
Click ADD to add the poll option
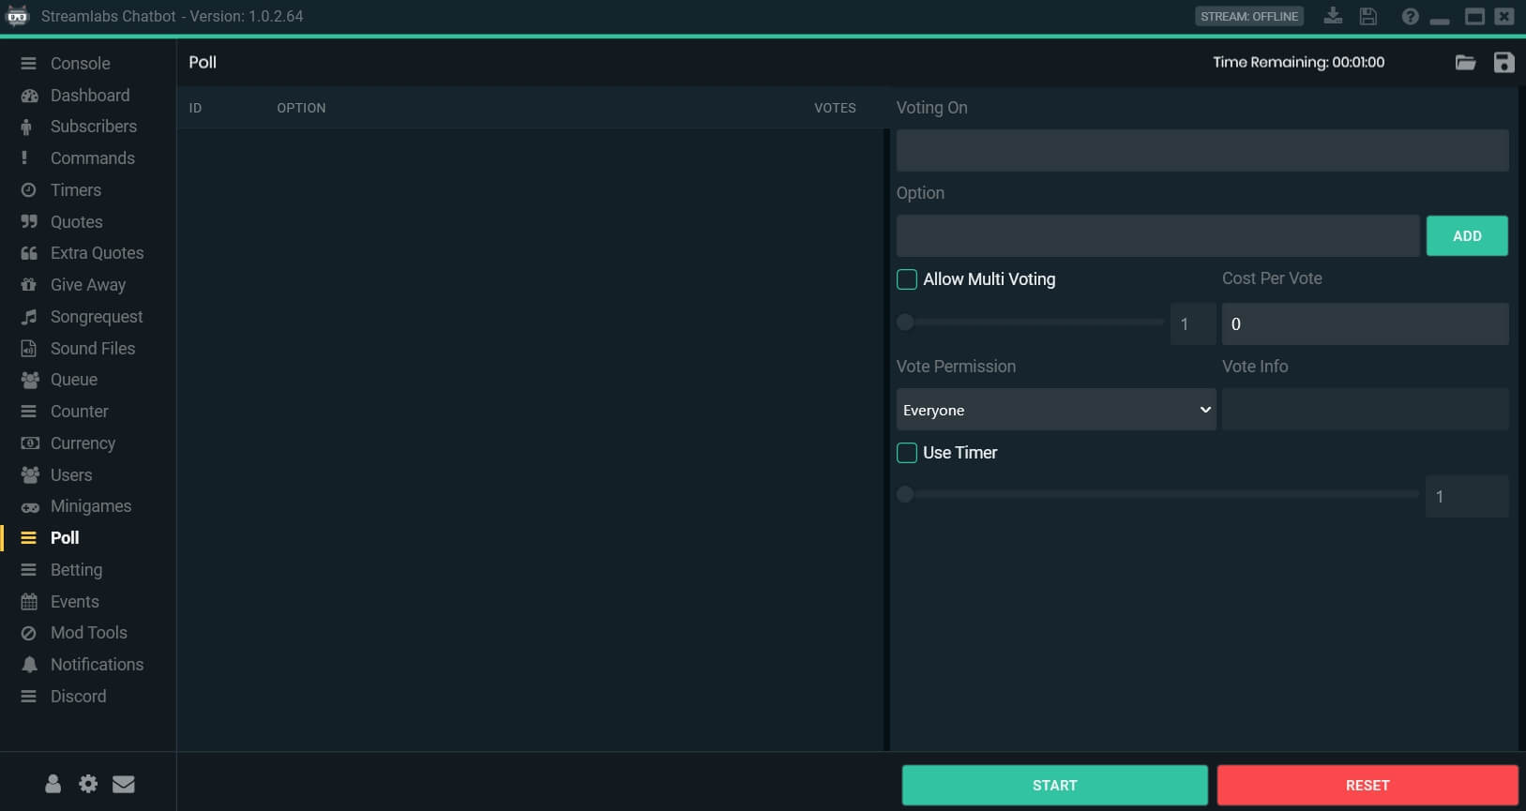[x=1467, y=236]
